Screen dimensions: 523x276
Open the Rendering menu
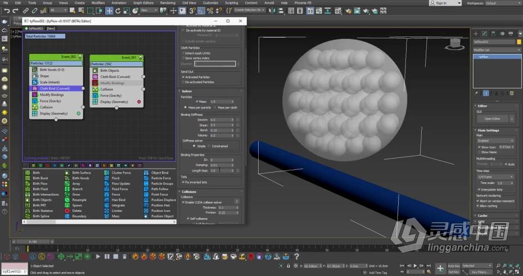pyautogui.click(x=168, y=3)
